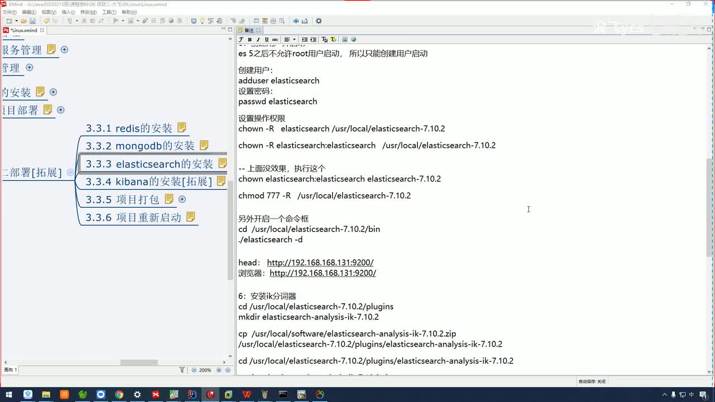Click the font settings icon in notes toolbar

(241, 40)
